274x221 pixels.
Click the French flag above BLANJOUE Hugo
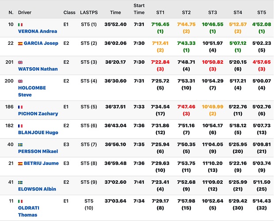coord(20,126)
